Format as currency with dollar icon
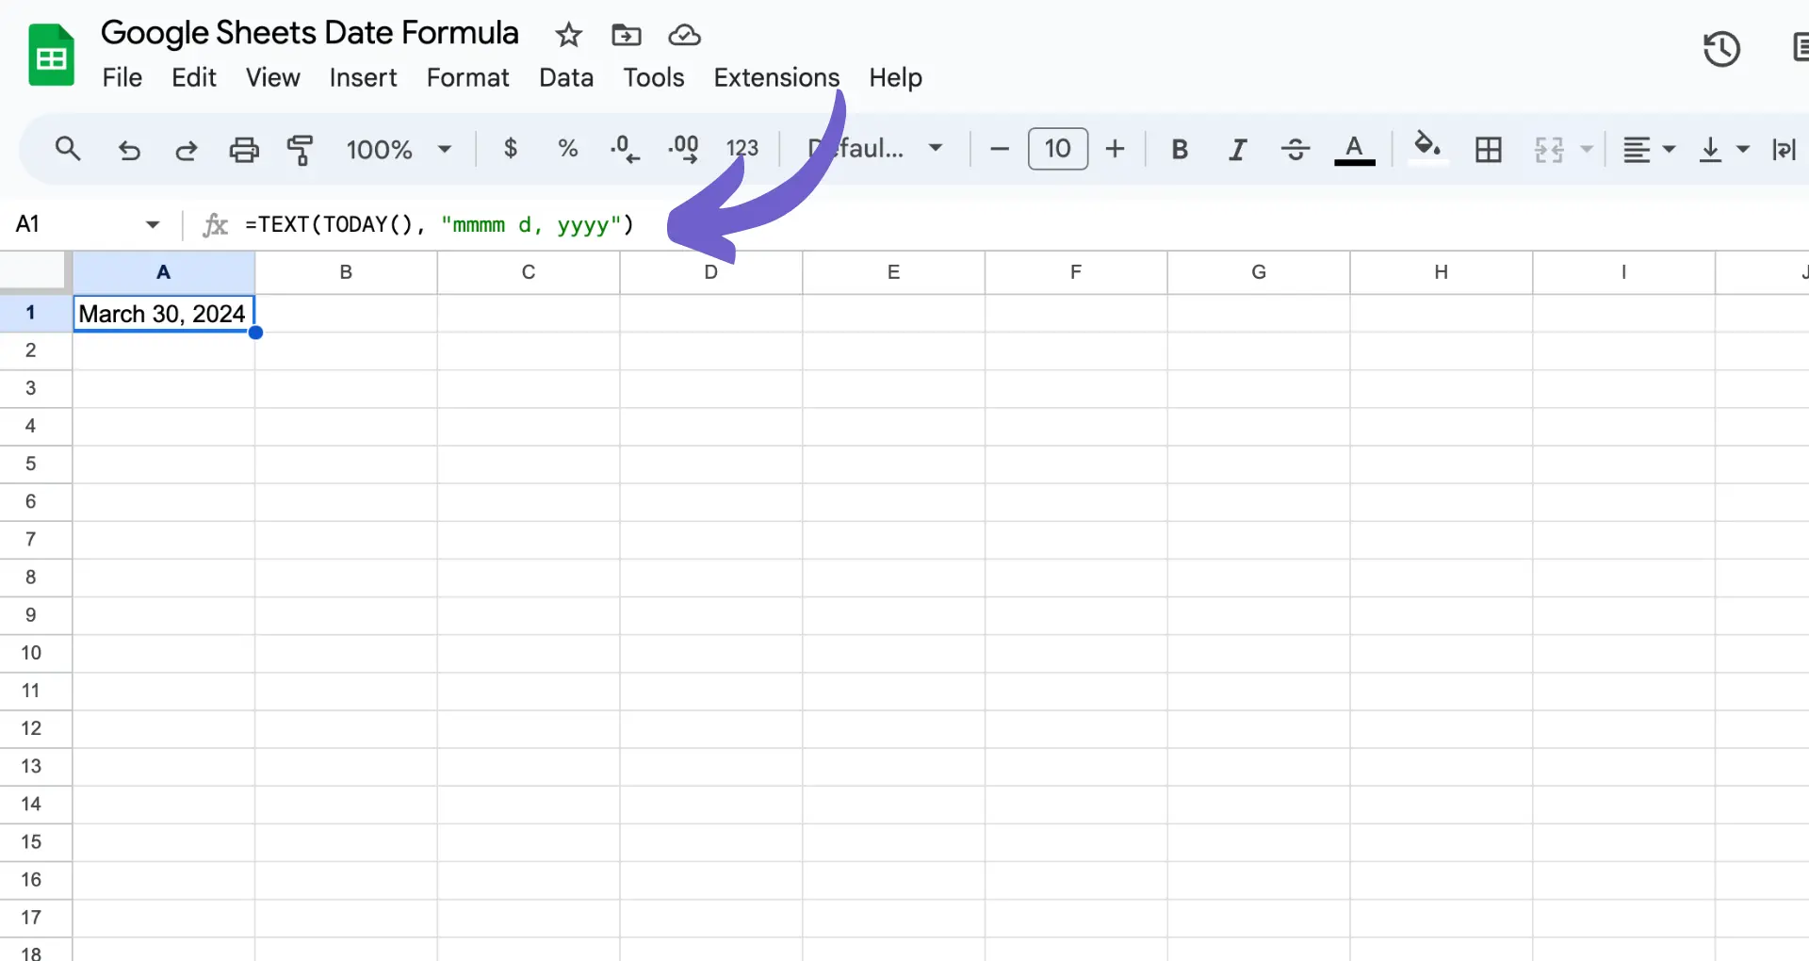Image resolution: width=1809 pixels, height=961 pixels. pyautogui.click(x=511, y=148)
